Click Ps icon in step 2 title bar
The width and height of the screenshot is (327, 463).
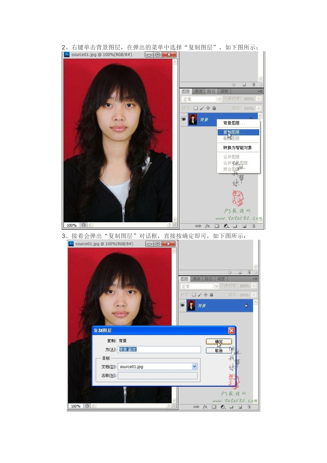tap(67, 54)
